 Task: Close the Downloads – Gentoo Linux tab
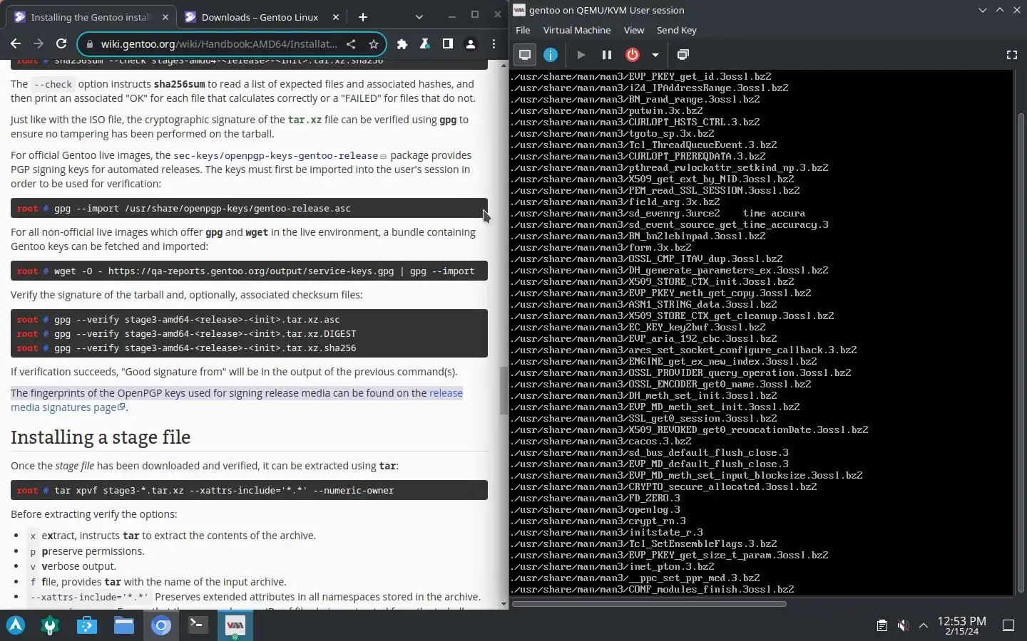point(336,17)
